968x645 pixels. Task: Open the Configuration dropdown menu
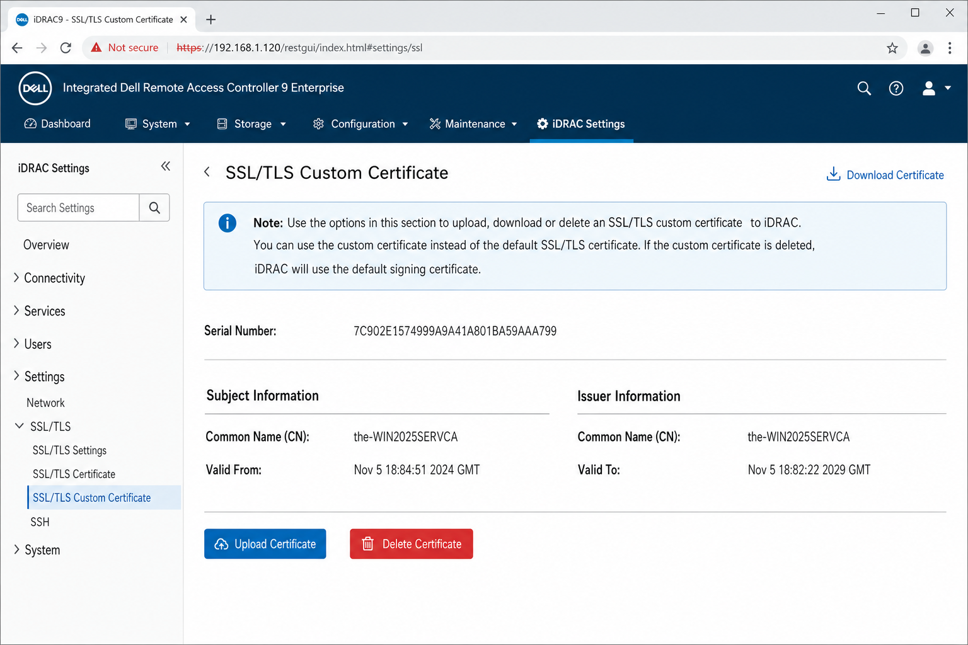pyautogui.click(x=360, y=124)
